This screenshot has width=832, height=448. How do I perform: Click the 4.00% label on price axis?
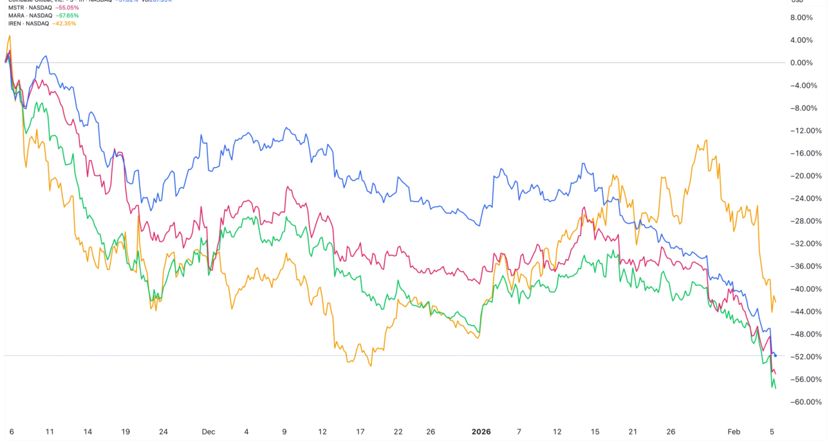[x=801, y=40]
